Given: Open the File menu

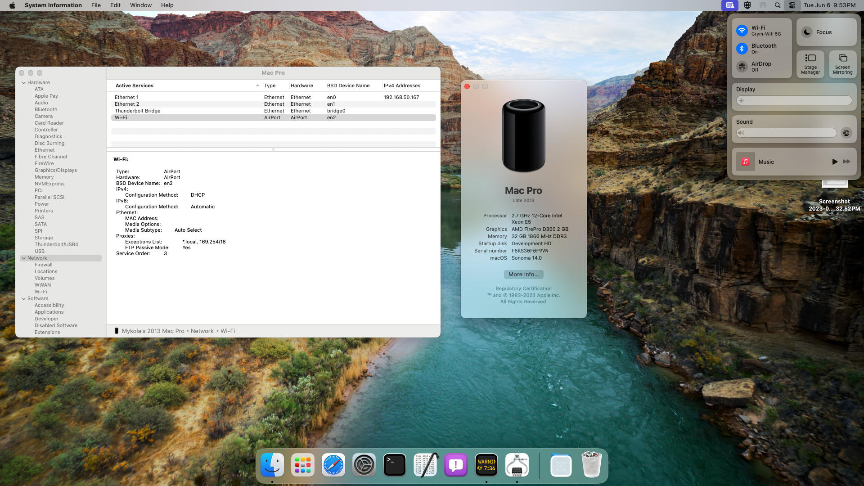Looking at the screenshot, I should pyautogui.click(x=96, y=5).
